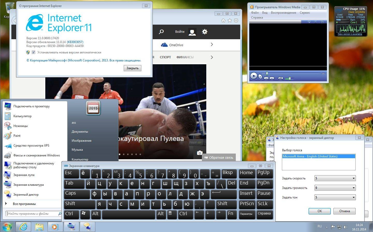The width and height of the screenshot is (373, 232).
Task: Open the Воспроизведение menu in Media Player
Action: click(283, 13)
